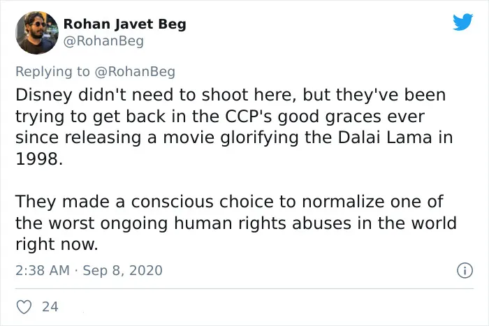Image resolution: width=489 pixels, height=326 pixels.
Task: Open the 2:38 AM timestamp link
Action: pyautogui.click(x=43, y=270)
